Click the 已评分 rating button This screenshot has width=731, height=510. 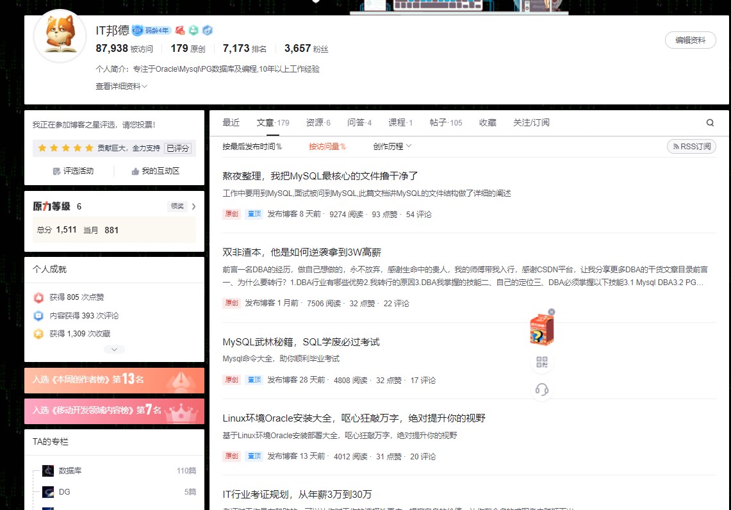coord(177,148)
